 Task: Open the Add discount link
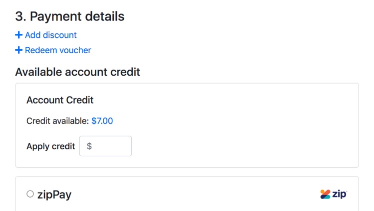point(50,35)
